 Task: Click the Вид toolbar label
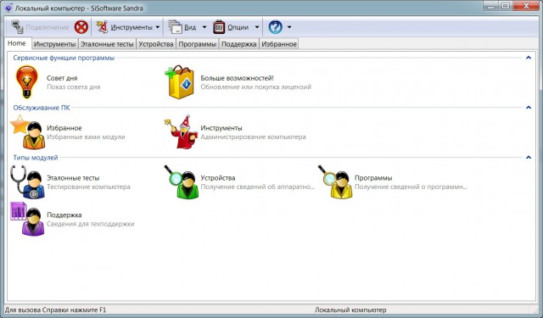[x=190, y=27]
